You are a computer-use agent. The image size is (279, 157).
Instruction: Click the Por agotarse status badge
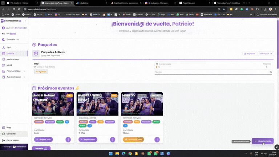41,72
